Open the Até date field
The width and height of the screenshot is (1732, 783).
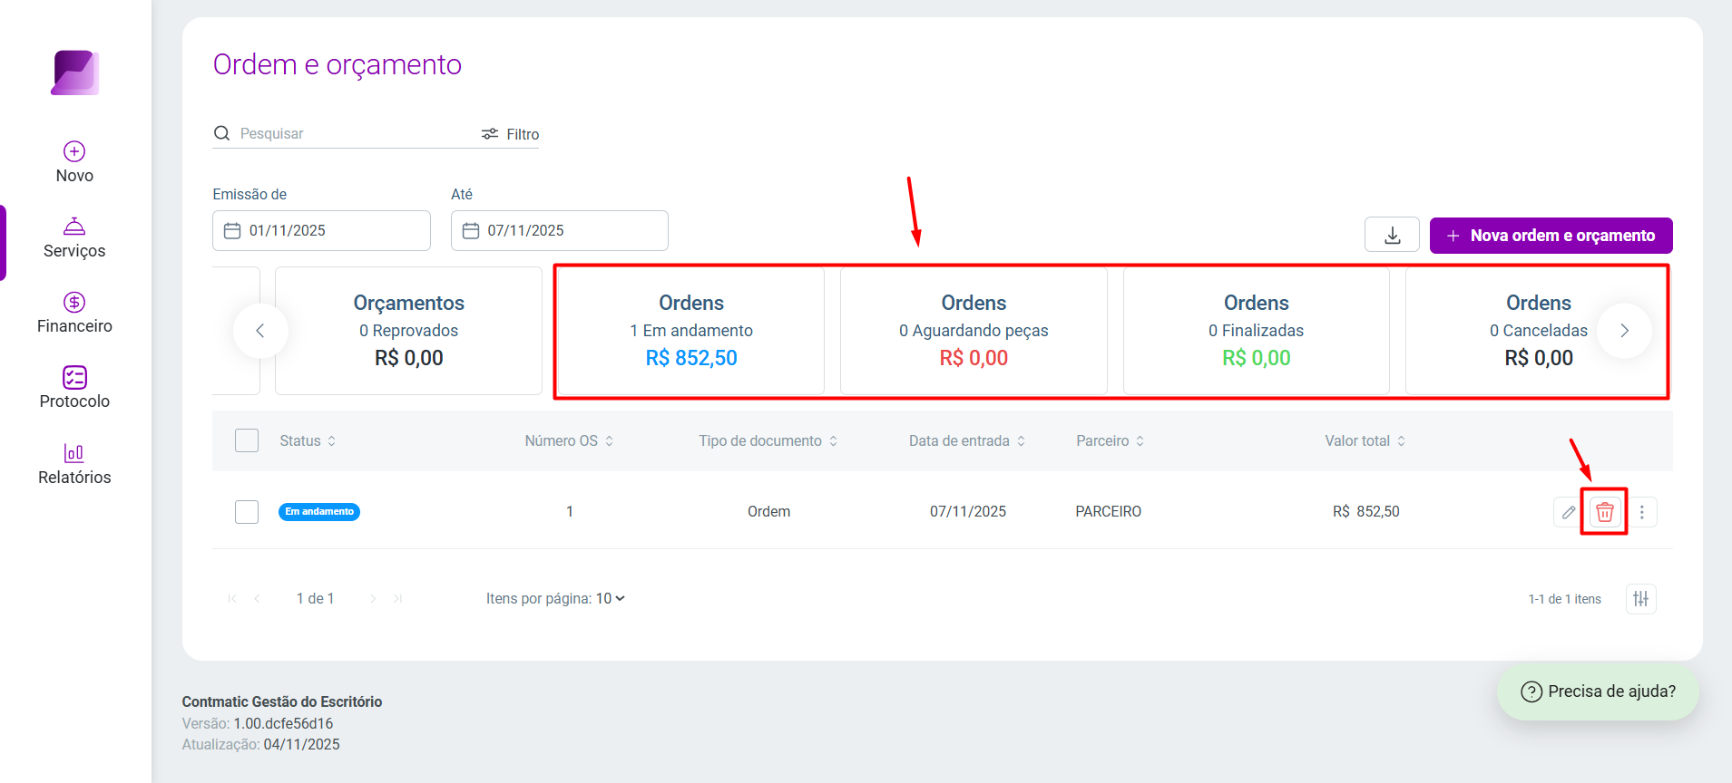pyautogui.click(x=560, y=230)
